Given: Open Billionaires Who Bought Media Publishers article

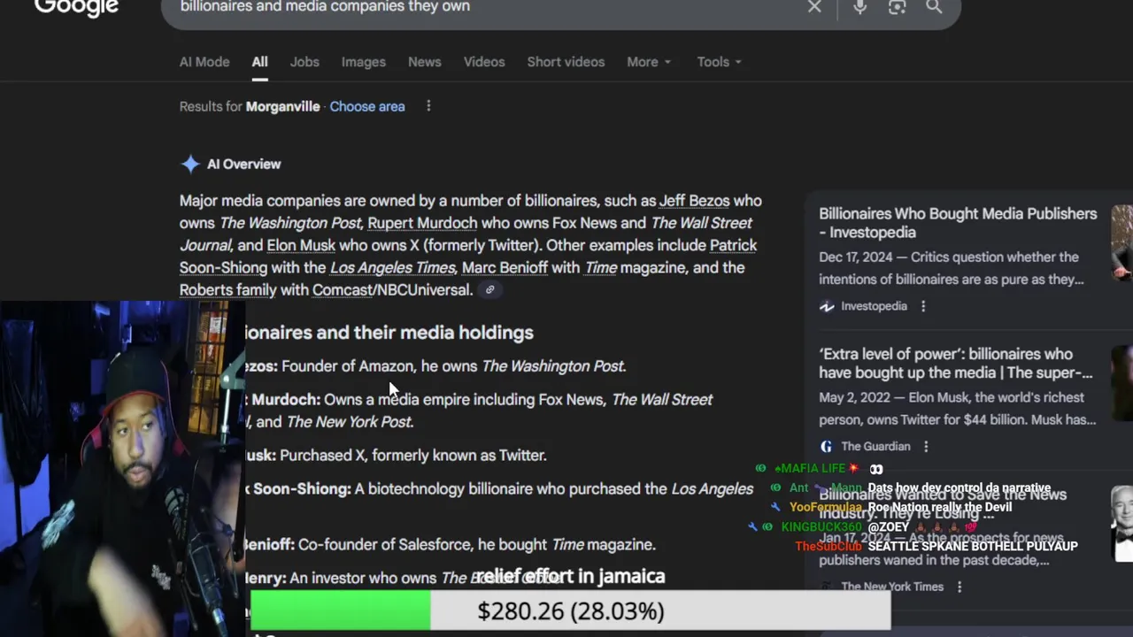Looking at the screenshot, I should click(958, 223).
